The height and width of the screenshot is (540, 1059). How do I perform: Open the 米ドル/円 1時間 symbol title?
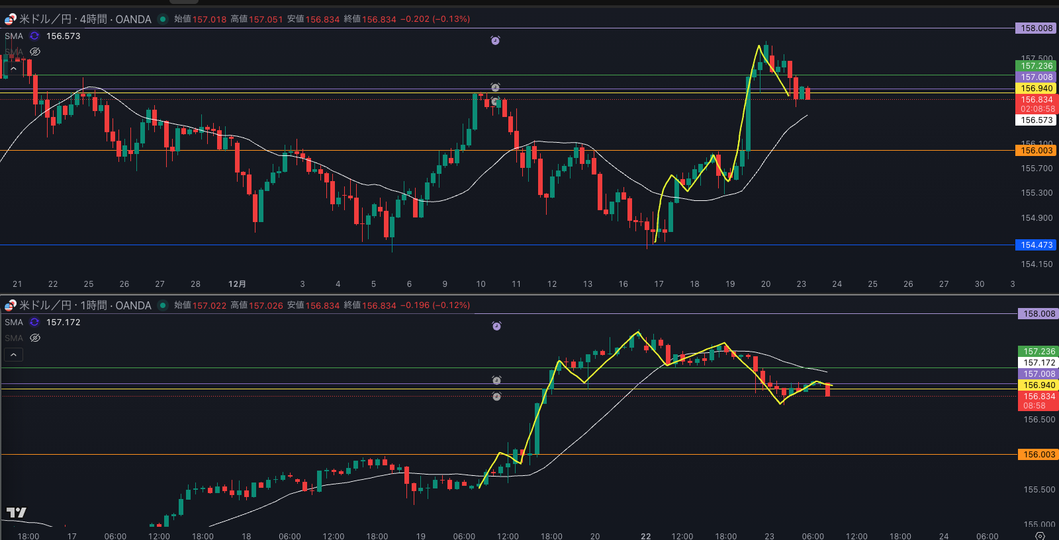(x=85, y=305)
